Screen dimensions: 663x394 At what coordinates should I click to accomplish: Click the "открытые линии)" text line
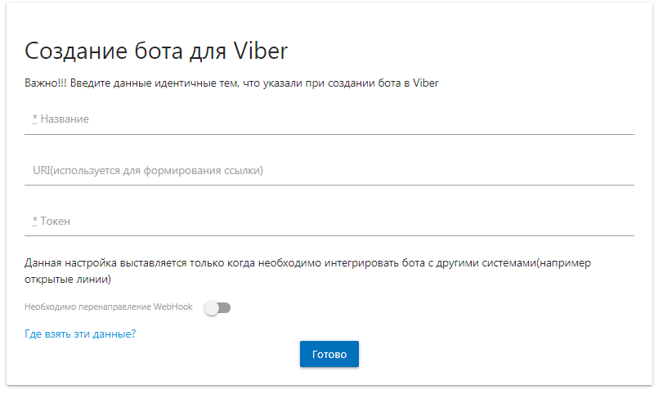(x=68, y=280)
